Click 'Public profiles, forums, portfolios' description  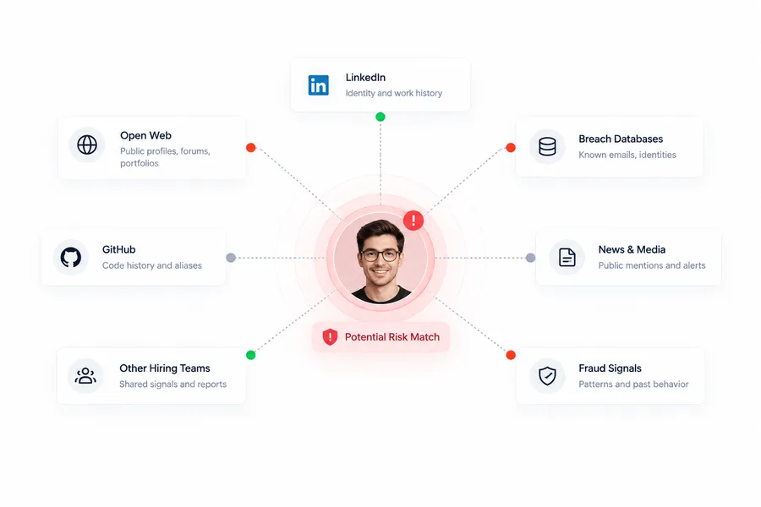(x=165, y=157)
